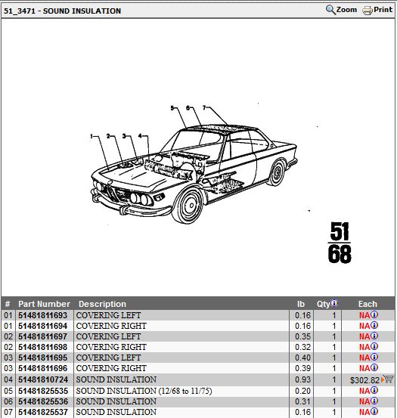Viewport: 397px width, 418px height.
Task: Click the Print printer icon
Action: 368,11
